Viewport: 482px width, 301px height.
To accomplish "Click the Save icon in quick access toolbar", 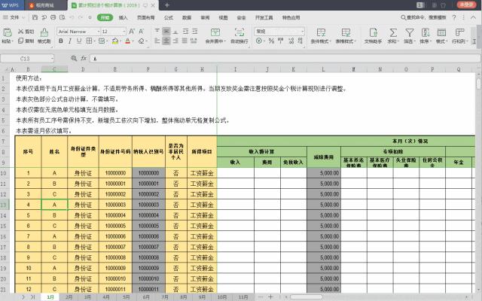I will (35, 17).
